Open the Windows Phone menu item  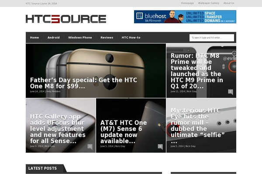(x=80, y=38)
